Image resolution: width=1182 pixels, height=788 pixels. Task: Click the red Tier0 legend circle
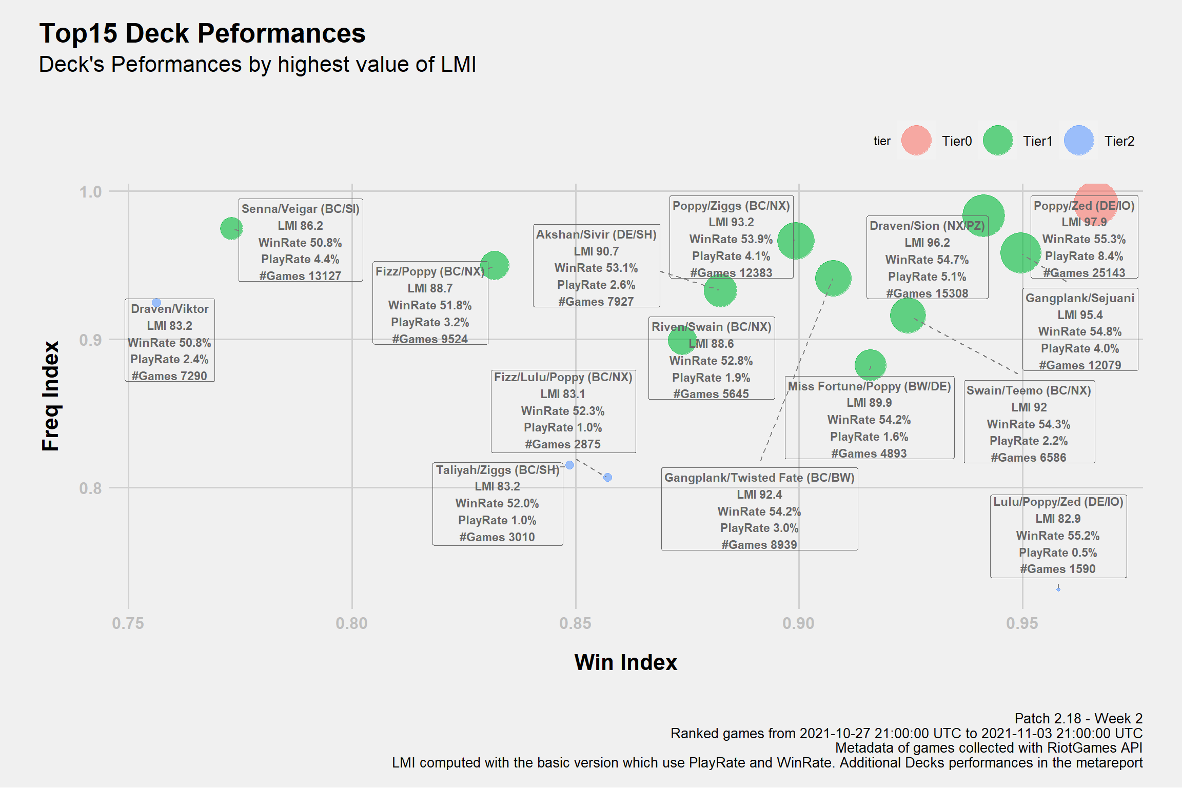[916, 141]
